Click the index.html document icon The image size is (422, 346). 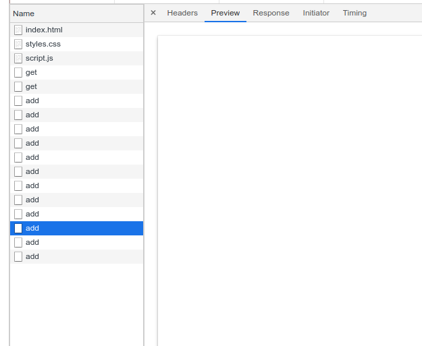click(x=18, y=30)
